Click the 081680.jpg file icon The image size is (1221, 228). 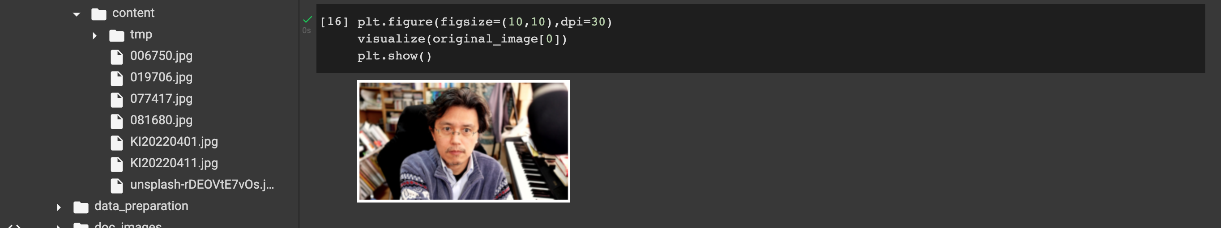click(117, 122)
